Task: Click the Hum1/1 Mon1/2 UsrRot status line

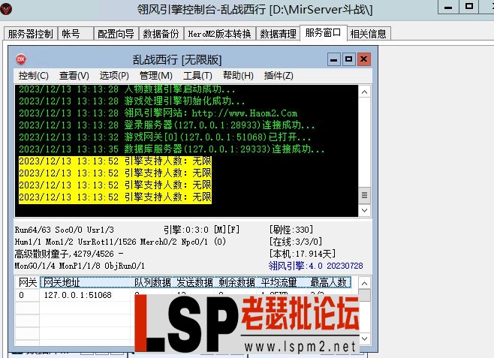Action: tap(120, 242)
